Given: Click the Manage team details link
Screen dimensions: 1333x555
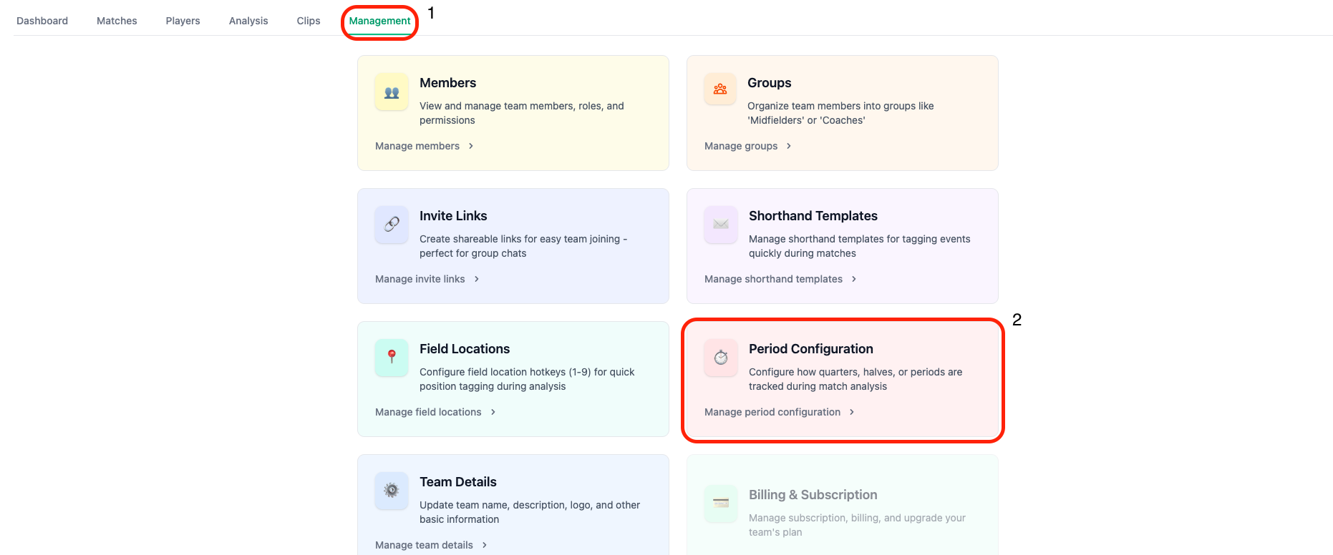Looking at the screenshot, I should click(x=424, y=545).
